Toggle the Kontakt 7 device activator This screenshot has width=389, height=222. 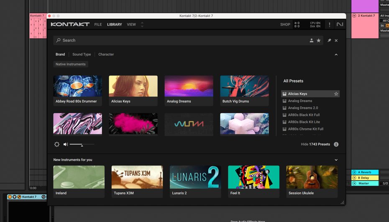tap(10, 197)
